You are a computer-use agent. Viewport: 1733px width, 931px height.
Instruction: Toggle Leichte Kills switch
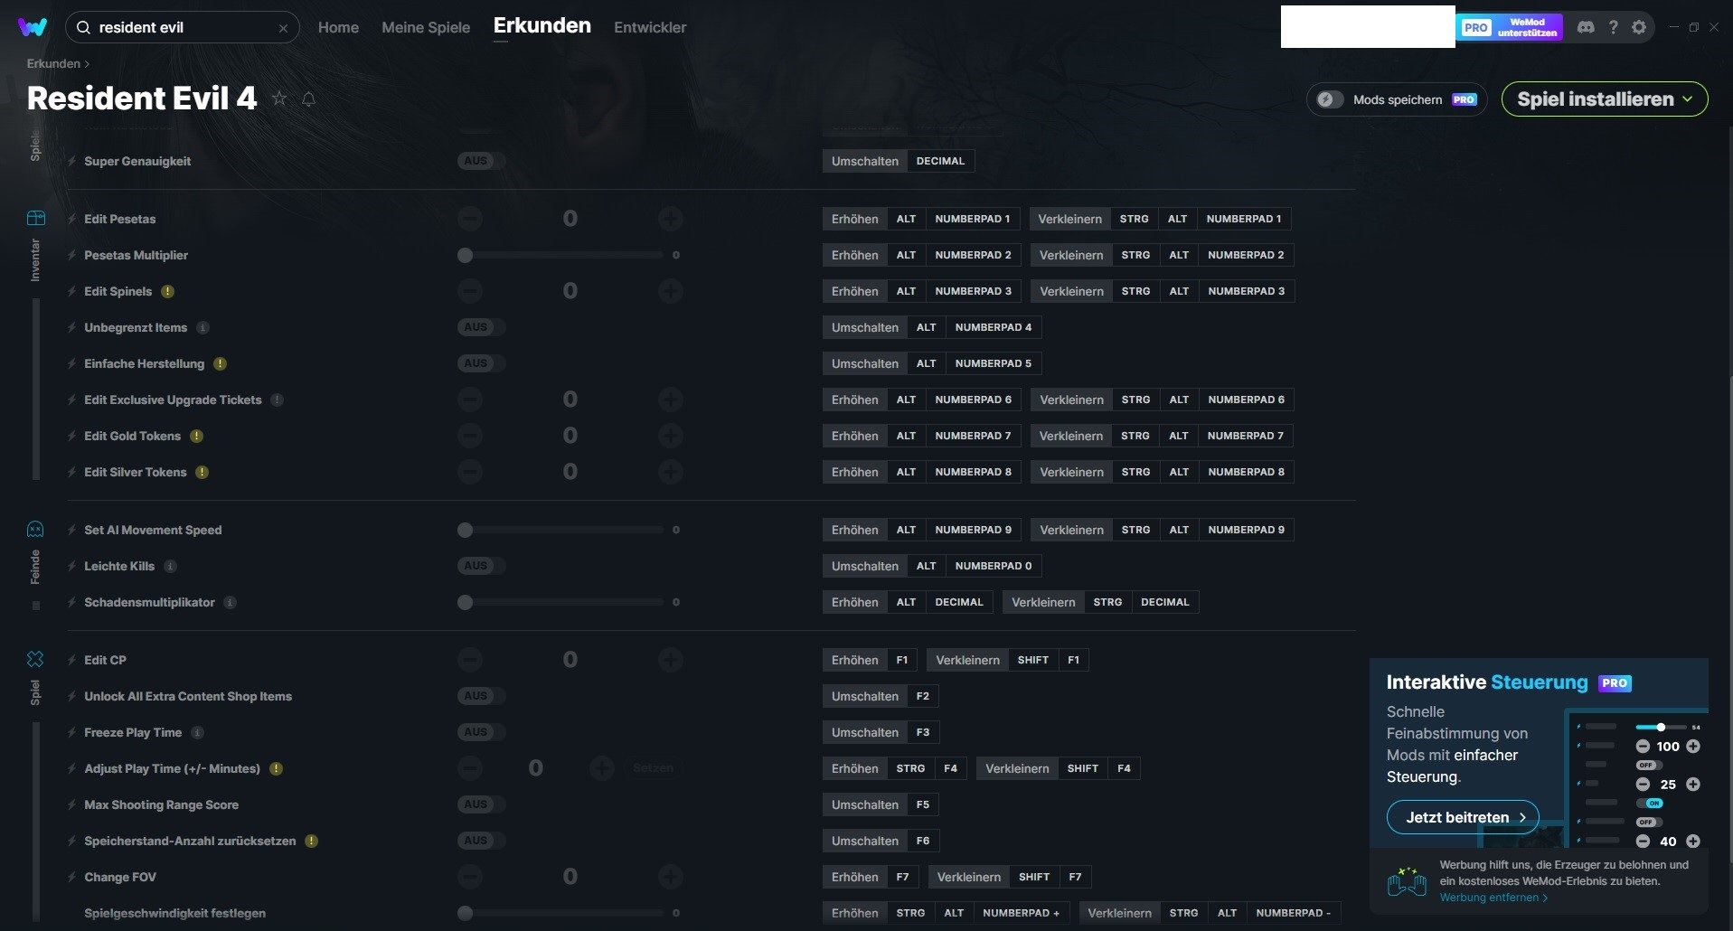(x=481, y=566)
